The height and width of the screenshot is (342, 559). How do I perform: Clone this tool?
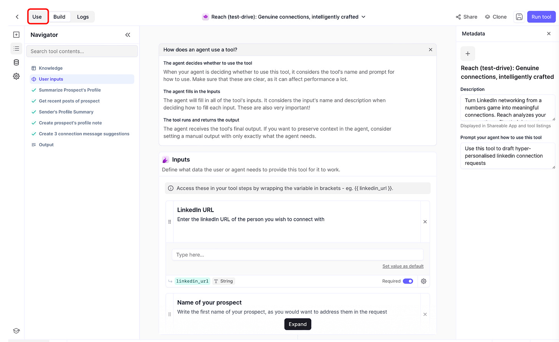(496, 17)
